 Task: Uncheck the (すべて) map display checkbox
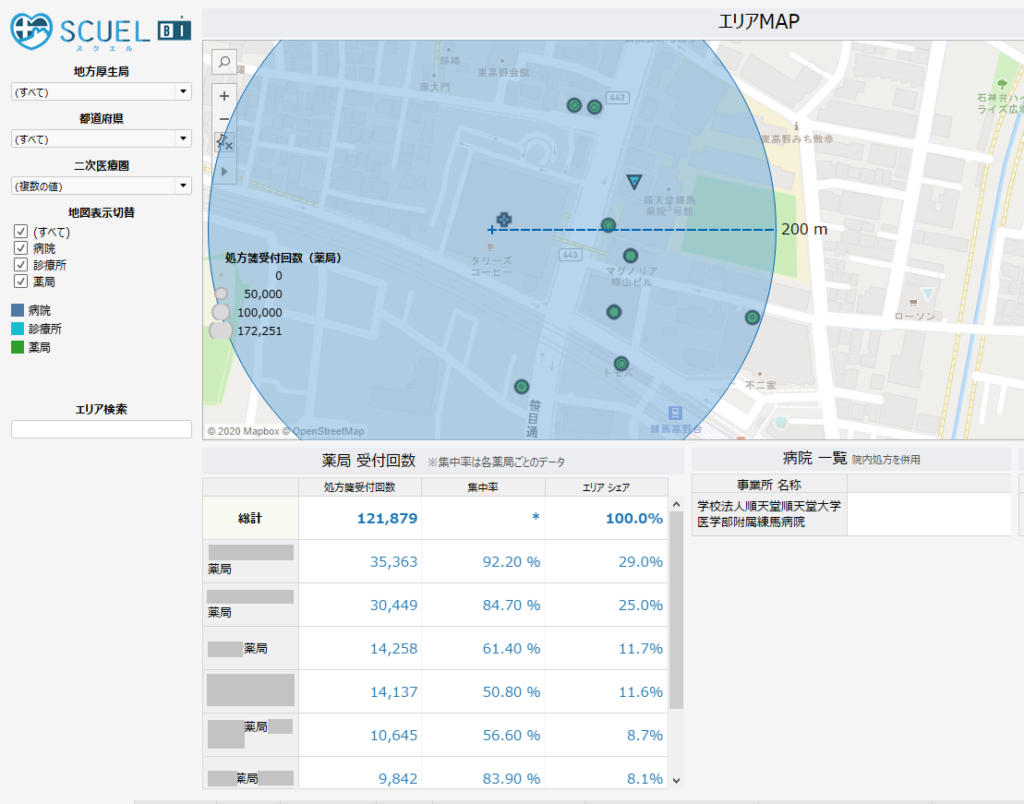pyautogui.click(x=19, y=232)
